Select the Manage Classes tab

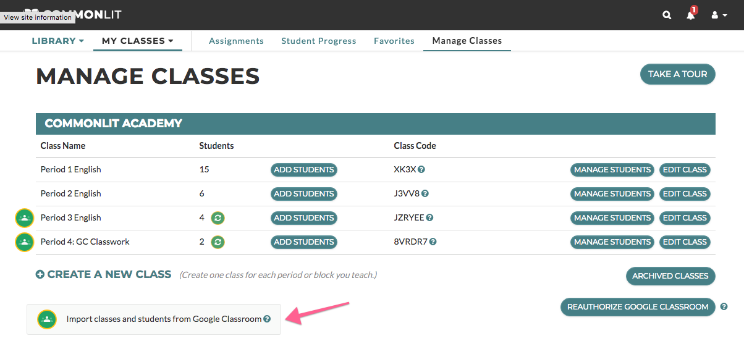coord(467,41)
